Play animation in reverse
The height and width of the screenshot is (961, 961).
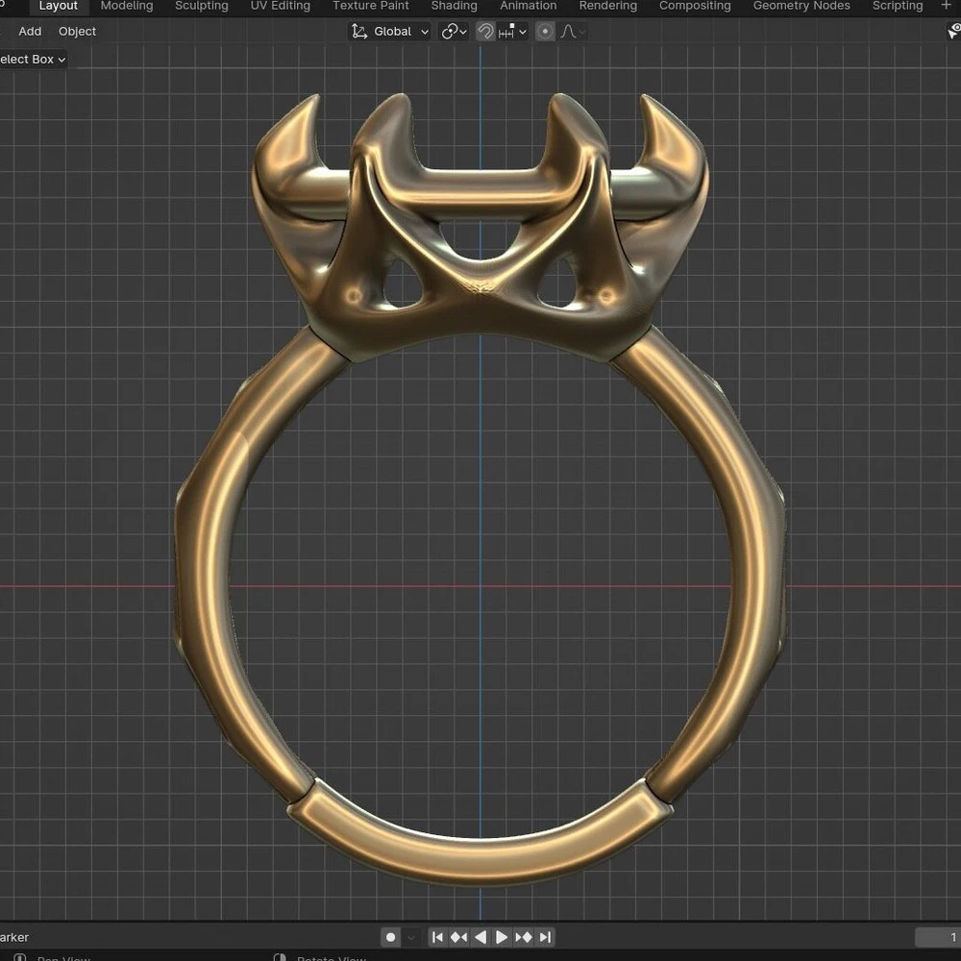(480, 937)
